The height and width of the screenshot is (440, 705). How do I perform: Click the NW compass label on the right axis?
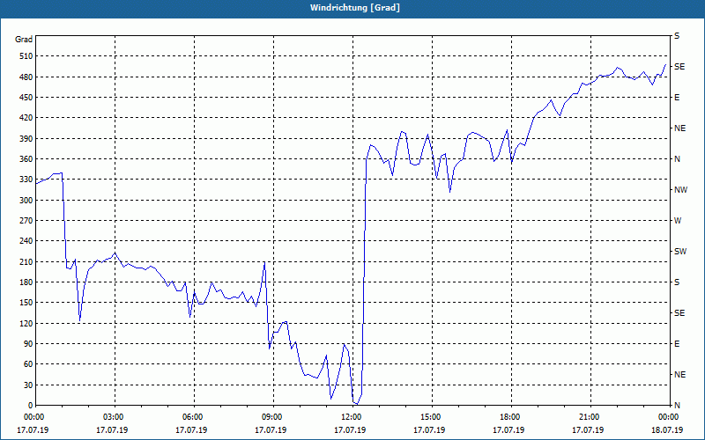pos(680,190)
